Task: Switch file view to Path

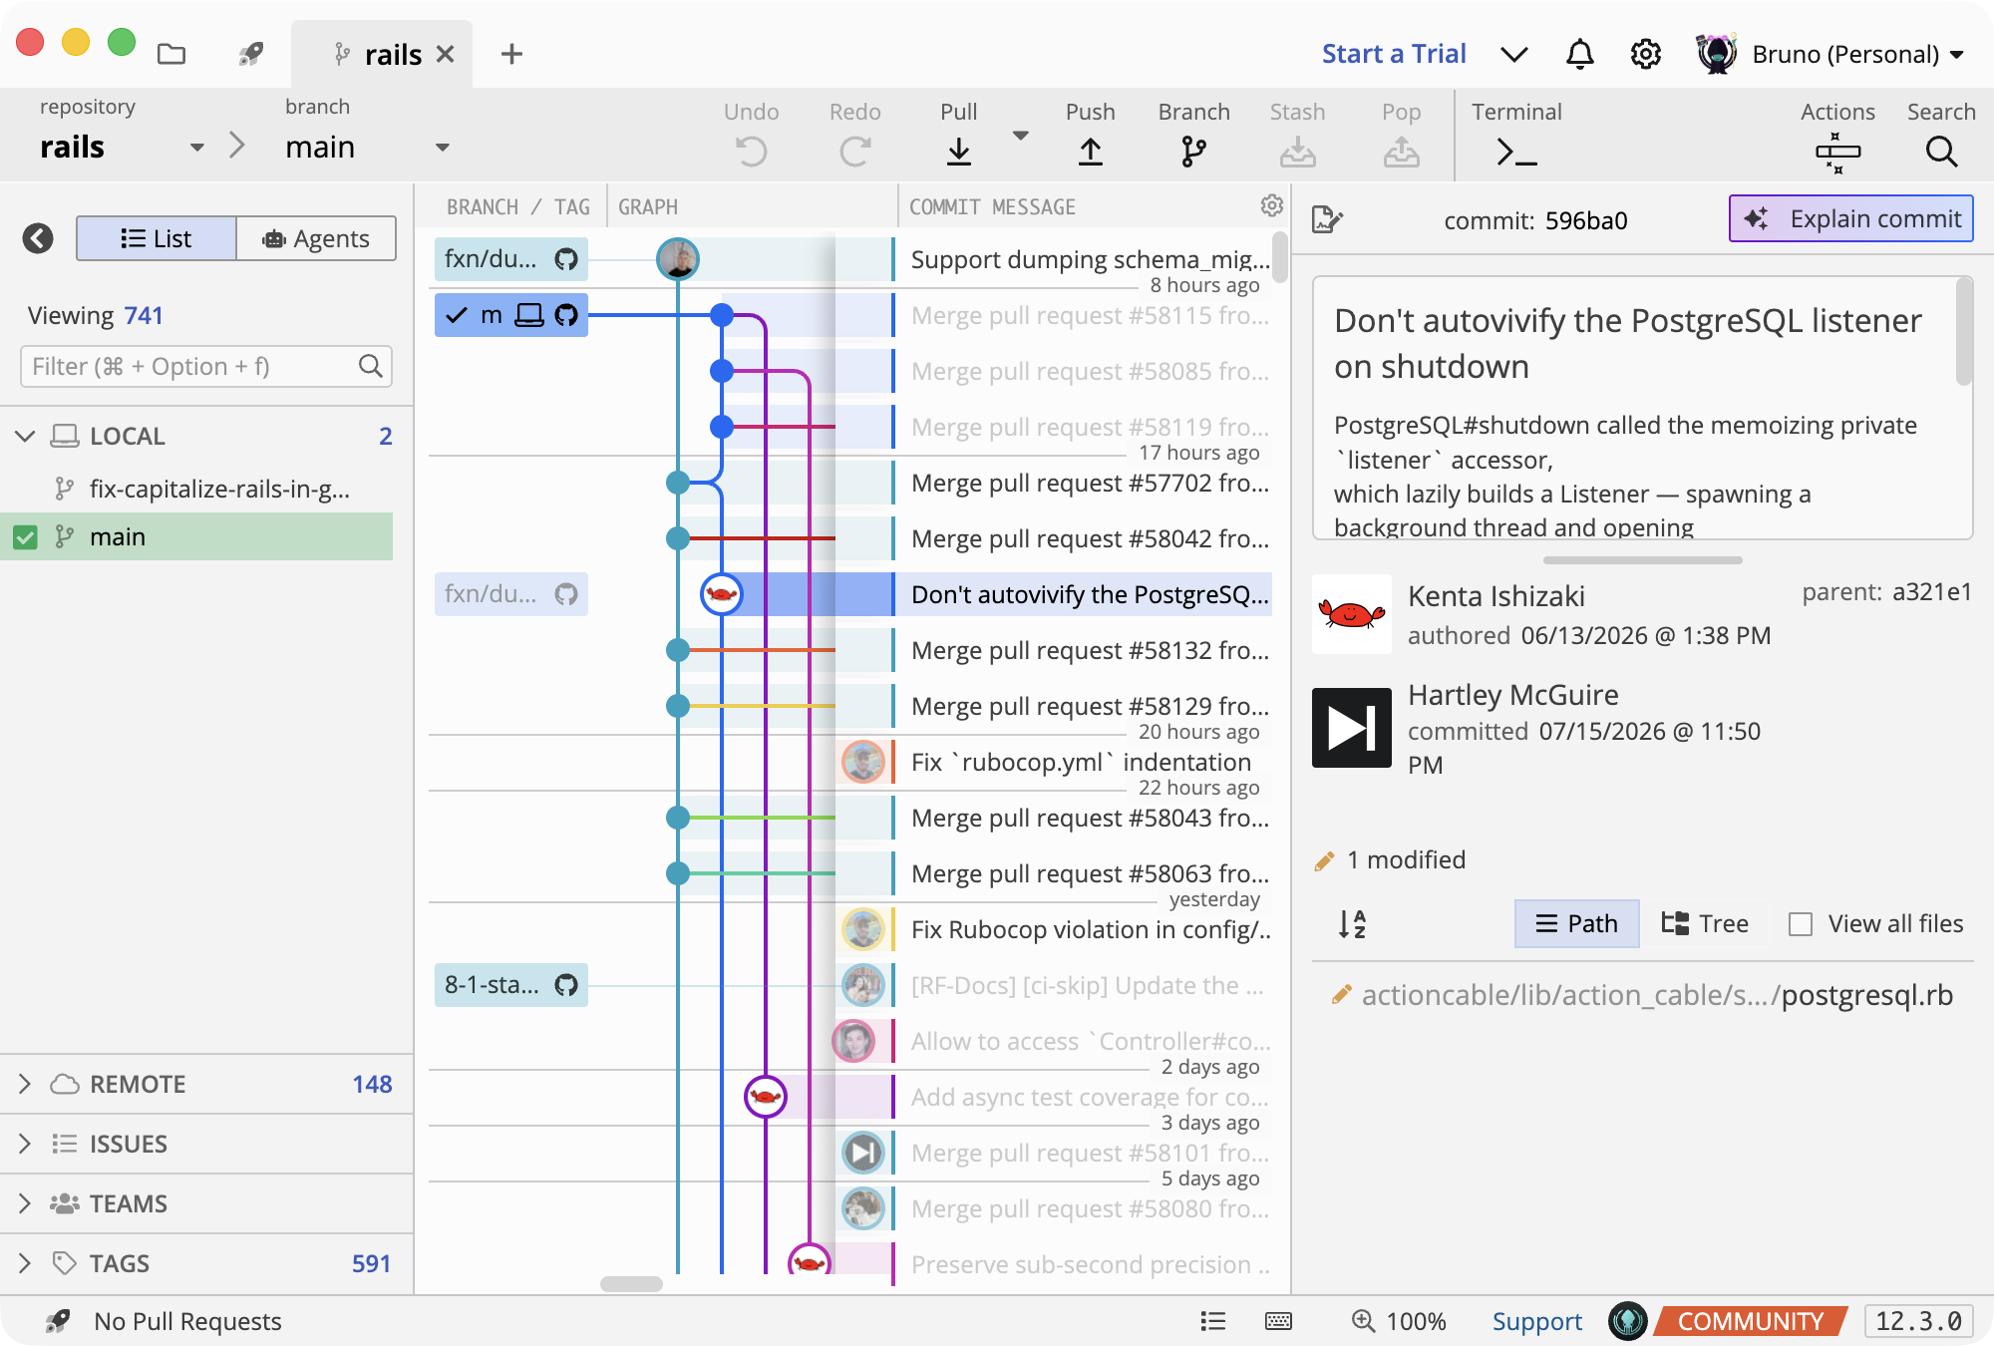Action: point(1576,924)
